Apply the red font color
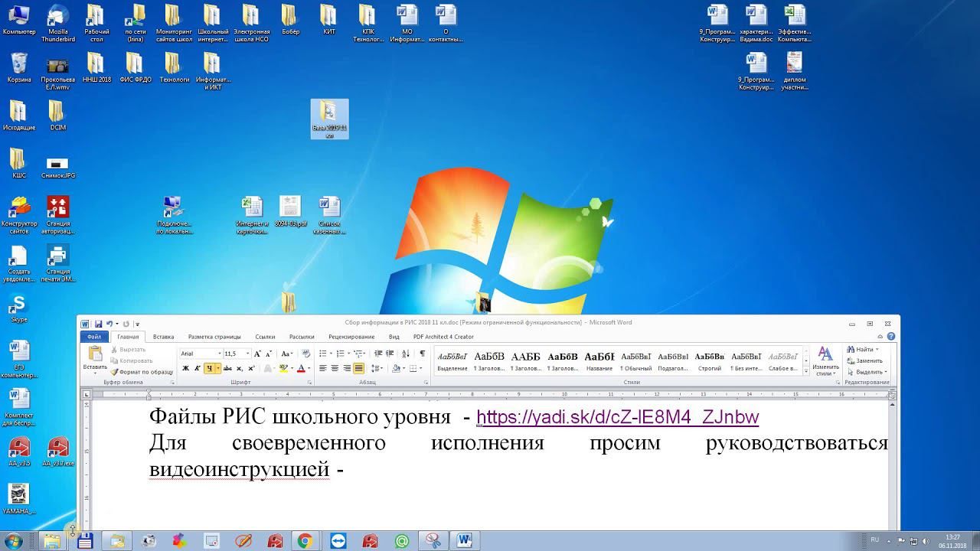The width and height of the screenshot is (980, 551). click(x=301, y=368)
